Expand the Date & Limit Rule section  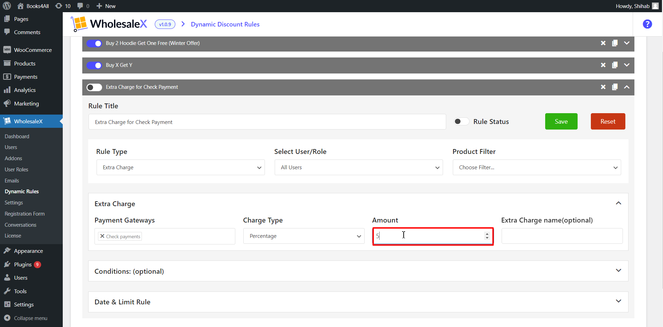[618, 301]
